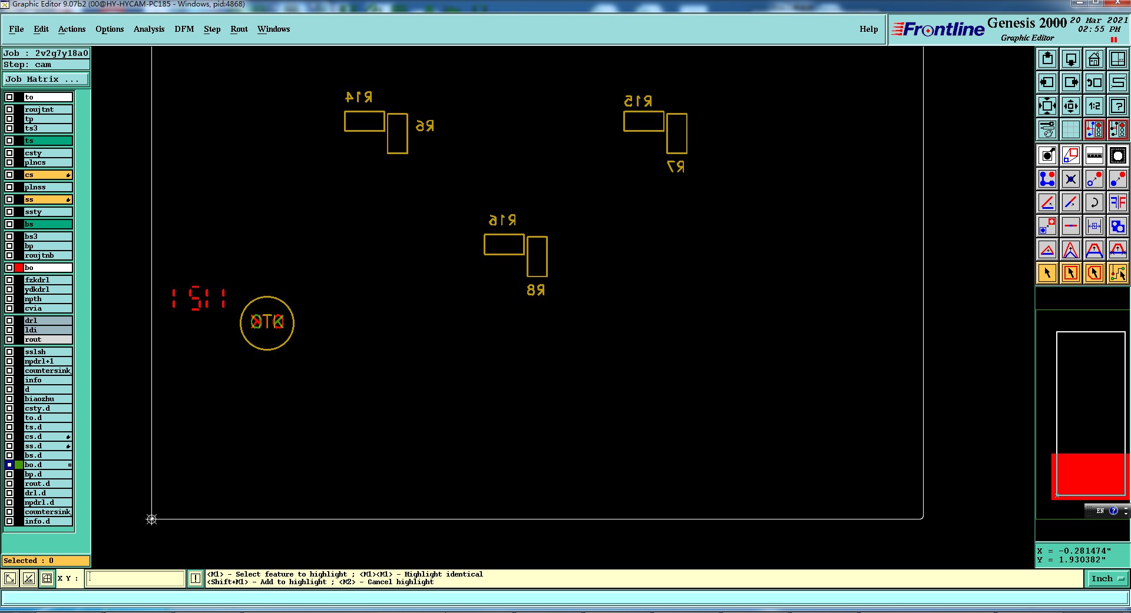Image resolution: width=1131 pixels, height=613 pixels.
Task: Click the net select arrow icon
Action: (x=1118, y=273)
